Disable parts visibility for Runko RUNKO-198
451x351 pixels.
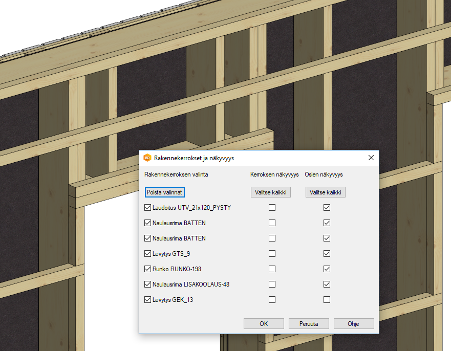click(327, 269)
